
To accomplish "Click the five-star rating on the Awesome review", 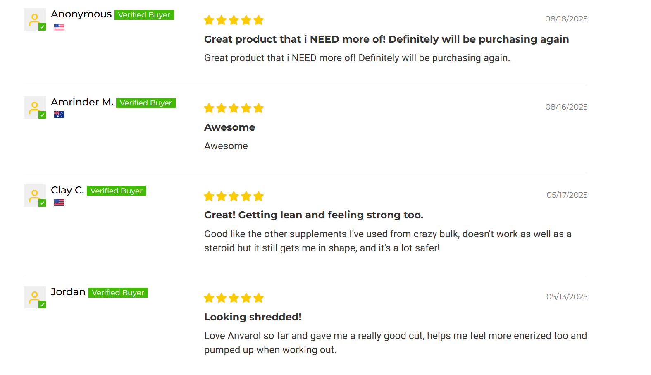I will pos(234,108).
